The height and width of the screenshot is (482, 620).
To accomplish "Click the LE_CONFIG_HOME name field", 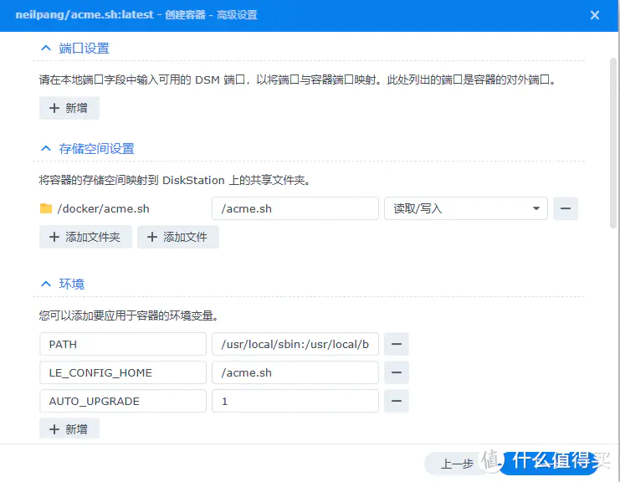I will coord(123,372).
